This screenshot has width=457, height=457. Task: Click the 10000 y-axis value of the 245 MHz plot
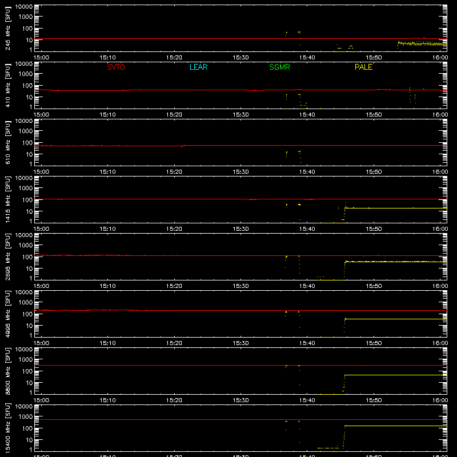24,7
